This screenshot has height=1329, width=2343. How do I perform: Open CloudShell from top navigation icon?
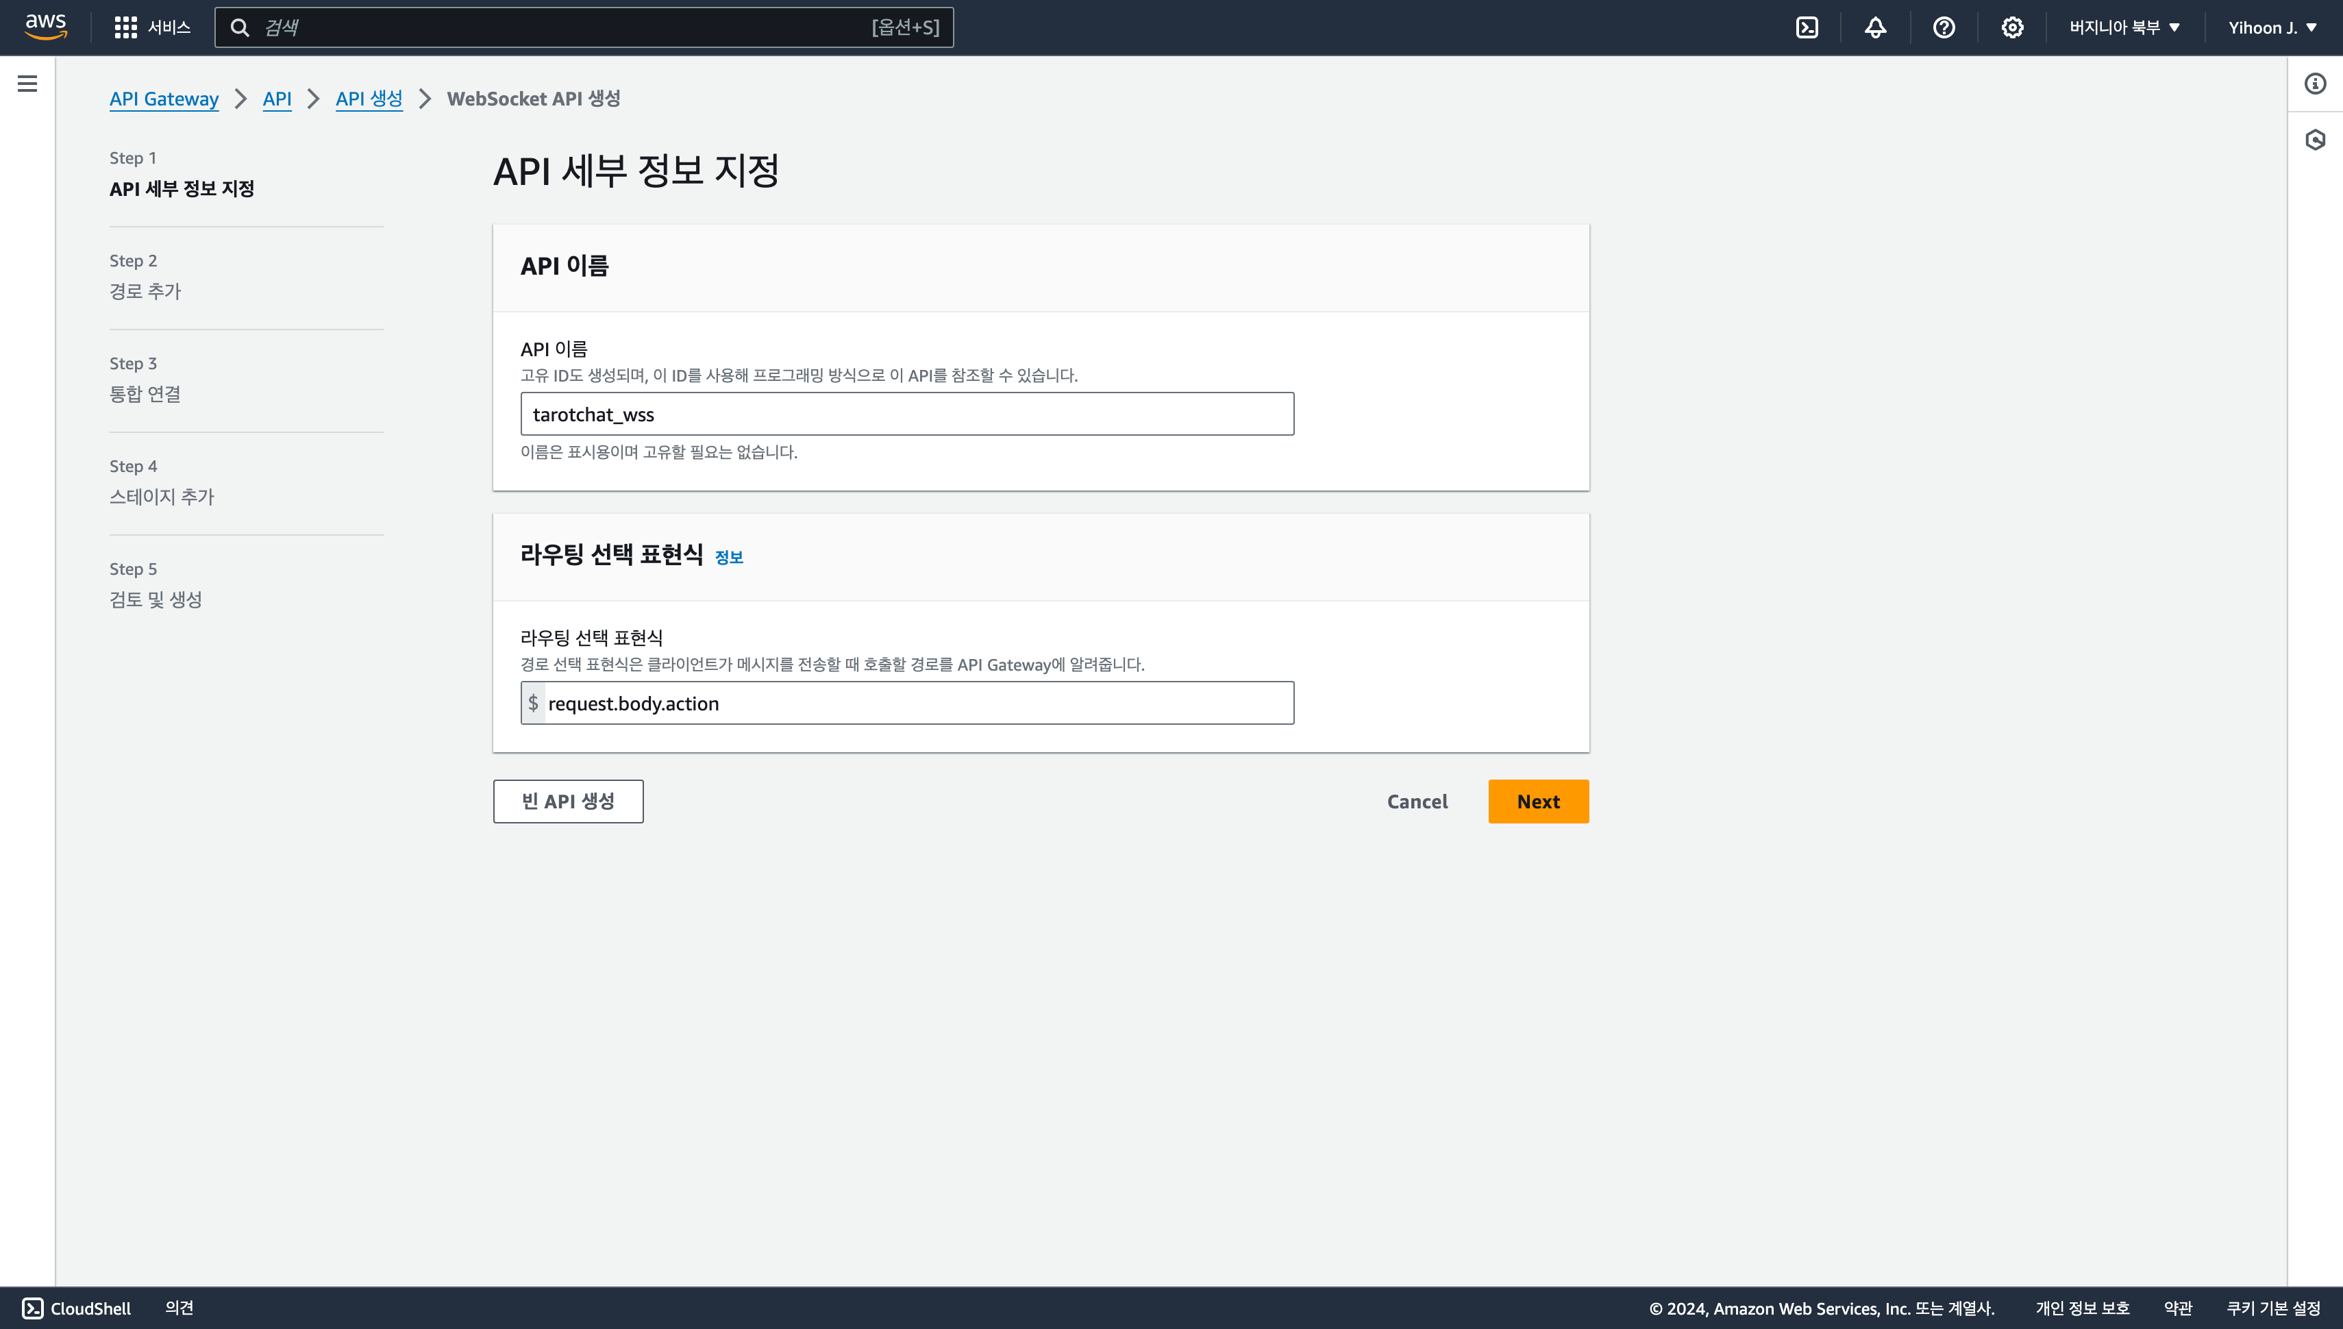pos(1807,27)
